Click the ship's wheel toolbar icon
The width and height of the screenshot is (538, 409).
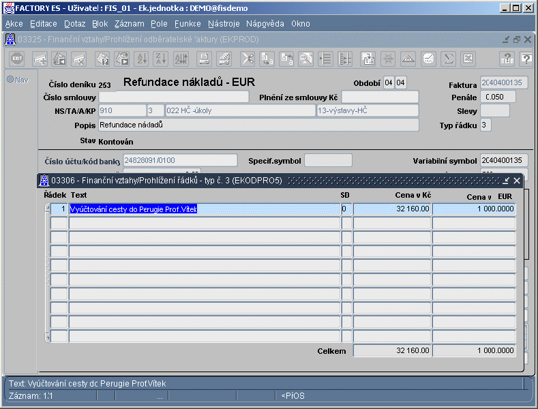[x=388, y=59]
